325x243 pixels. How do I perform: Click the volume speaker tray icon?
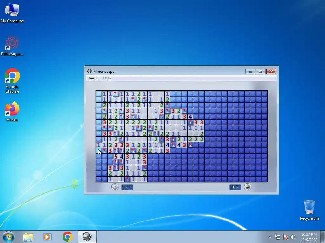pos(293,237)
